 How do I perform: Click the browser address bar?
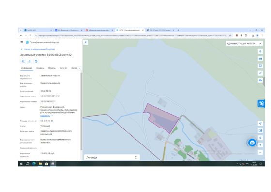pos(132,35)
